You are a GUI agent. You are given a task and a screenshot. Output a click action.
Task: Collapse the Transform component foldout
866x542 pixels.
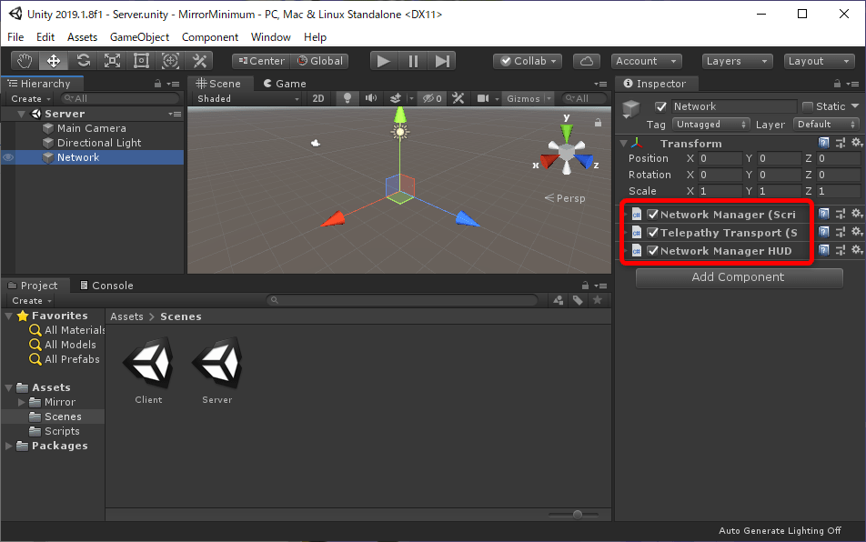[623, 144]
